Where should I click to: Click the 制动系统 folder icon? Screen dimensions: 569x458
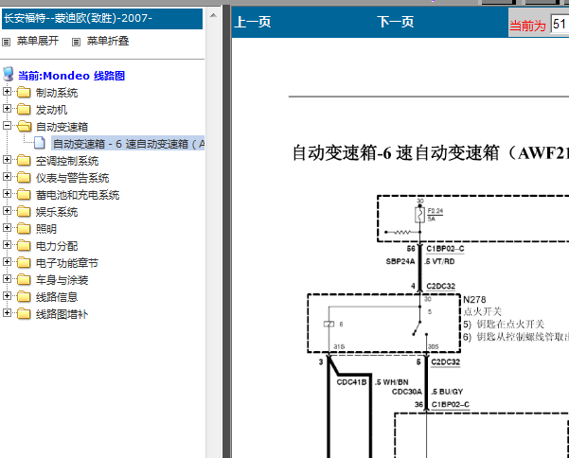point(24,93)
